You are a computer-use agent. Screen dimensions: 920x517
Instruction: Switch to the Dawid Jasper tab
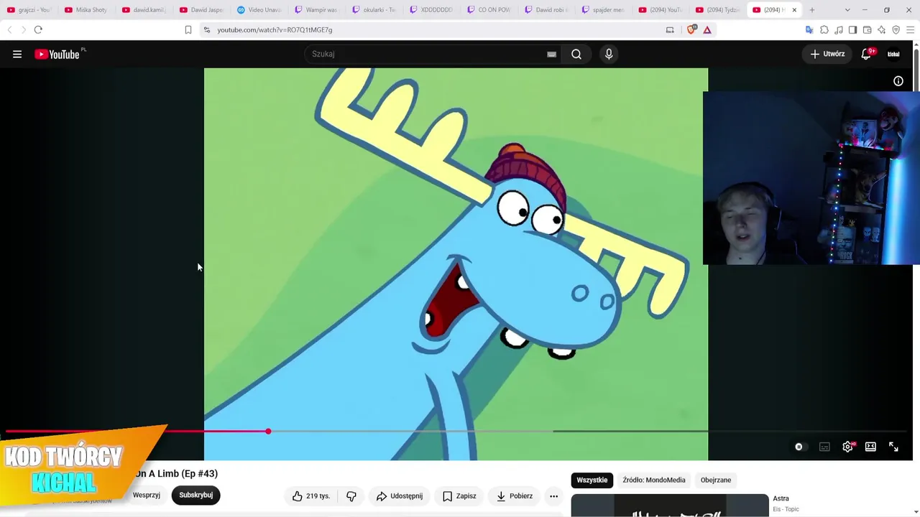[201, 10]
